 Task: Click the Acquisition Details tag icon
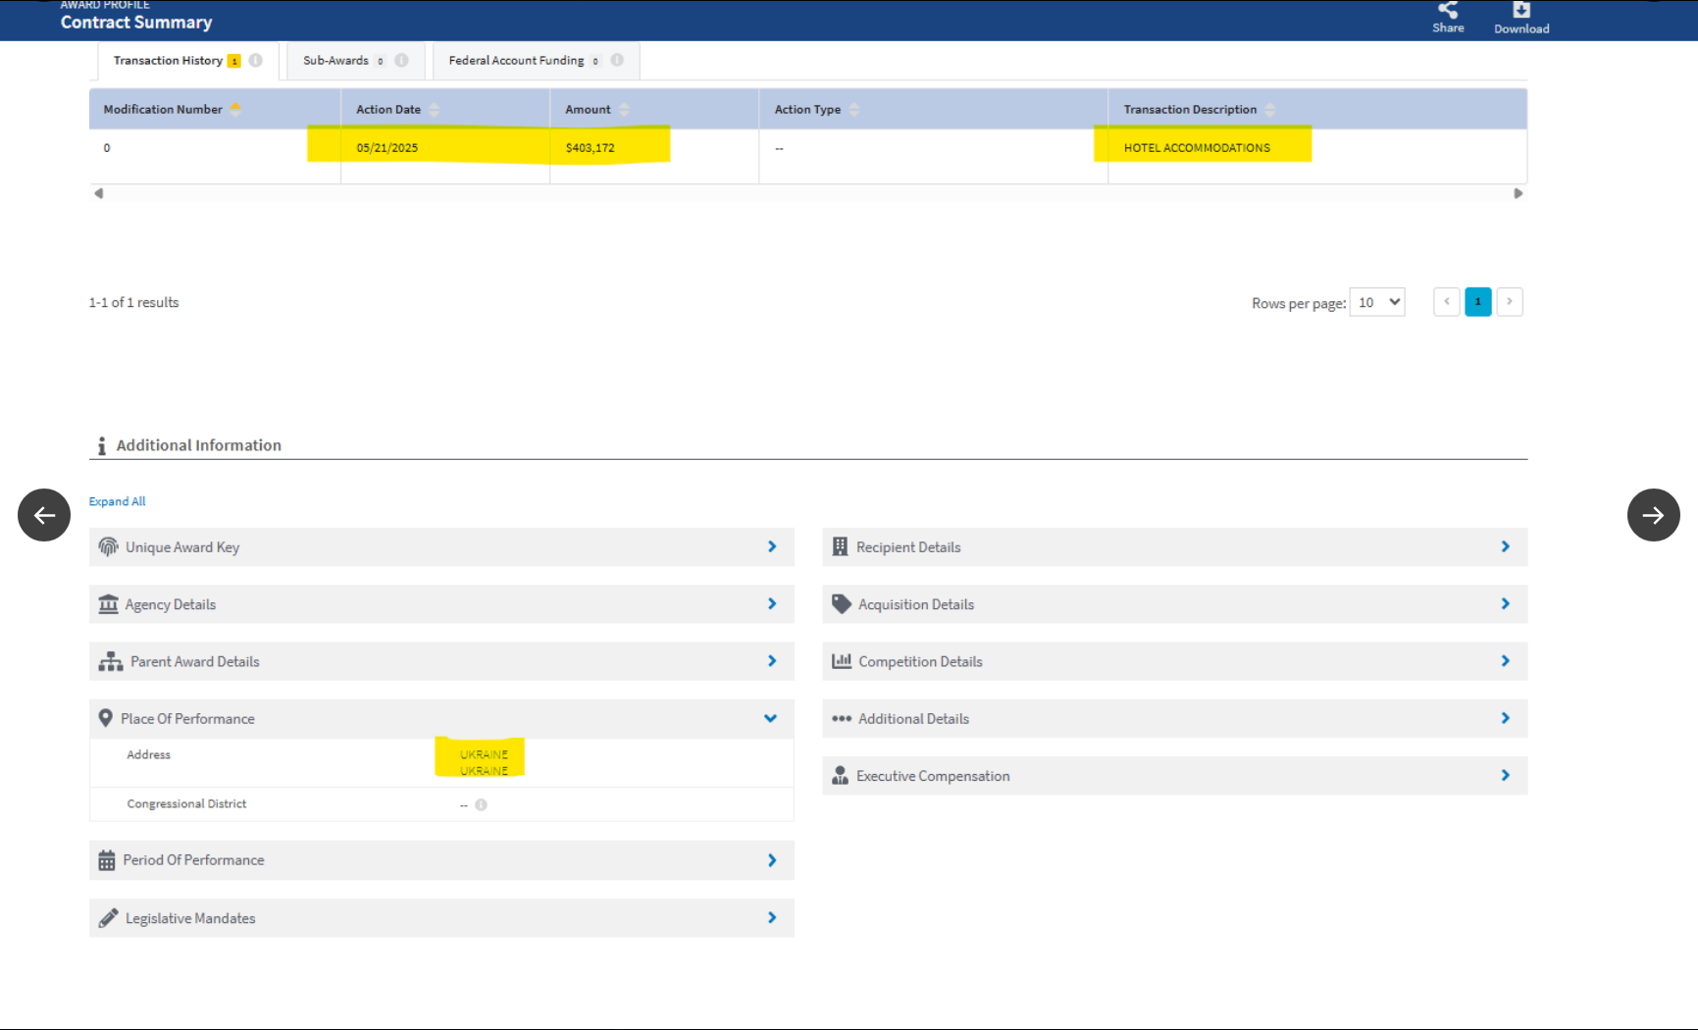coord(842,604)
